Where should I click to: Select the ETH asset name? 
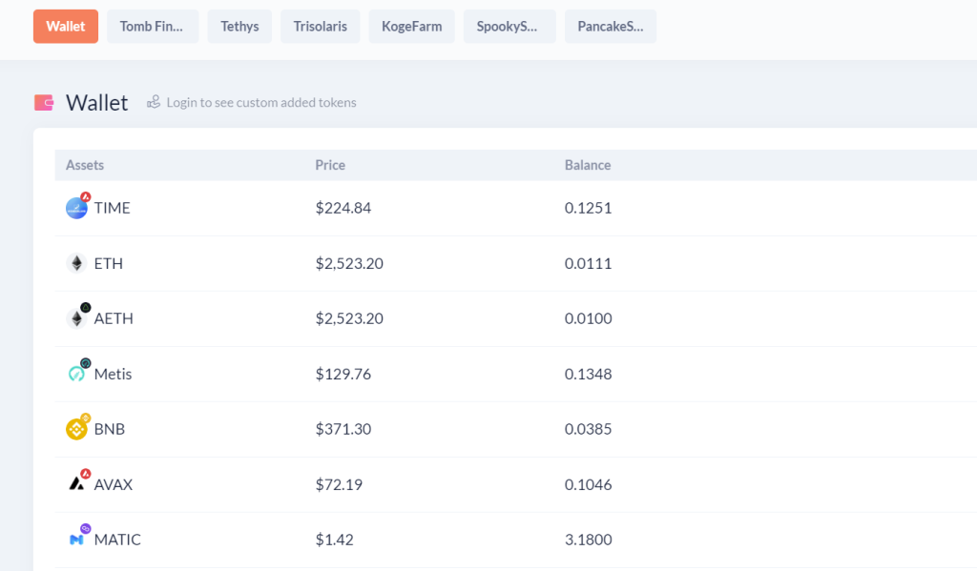109,263
